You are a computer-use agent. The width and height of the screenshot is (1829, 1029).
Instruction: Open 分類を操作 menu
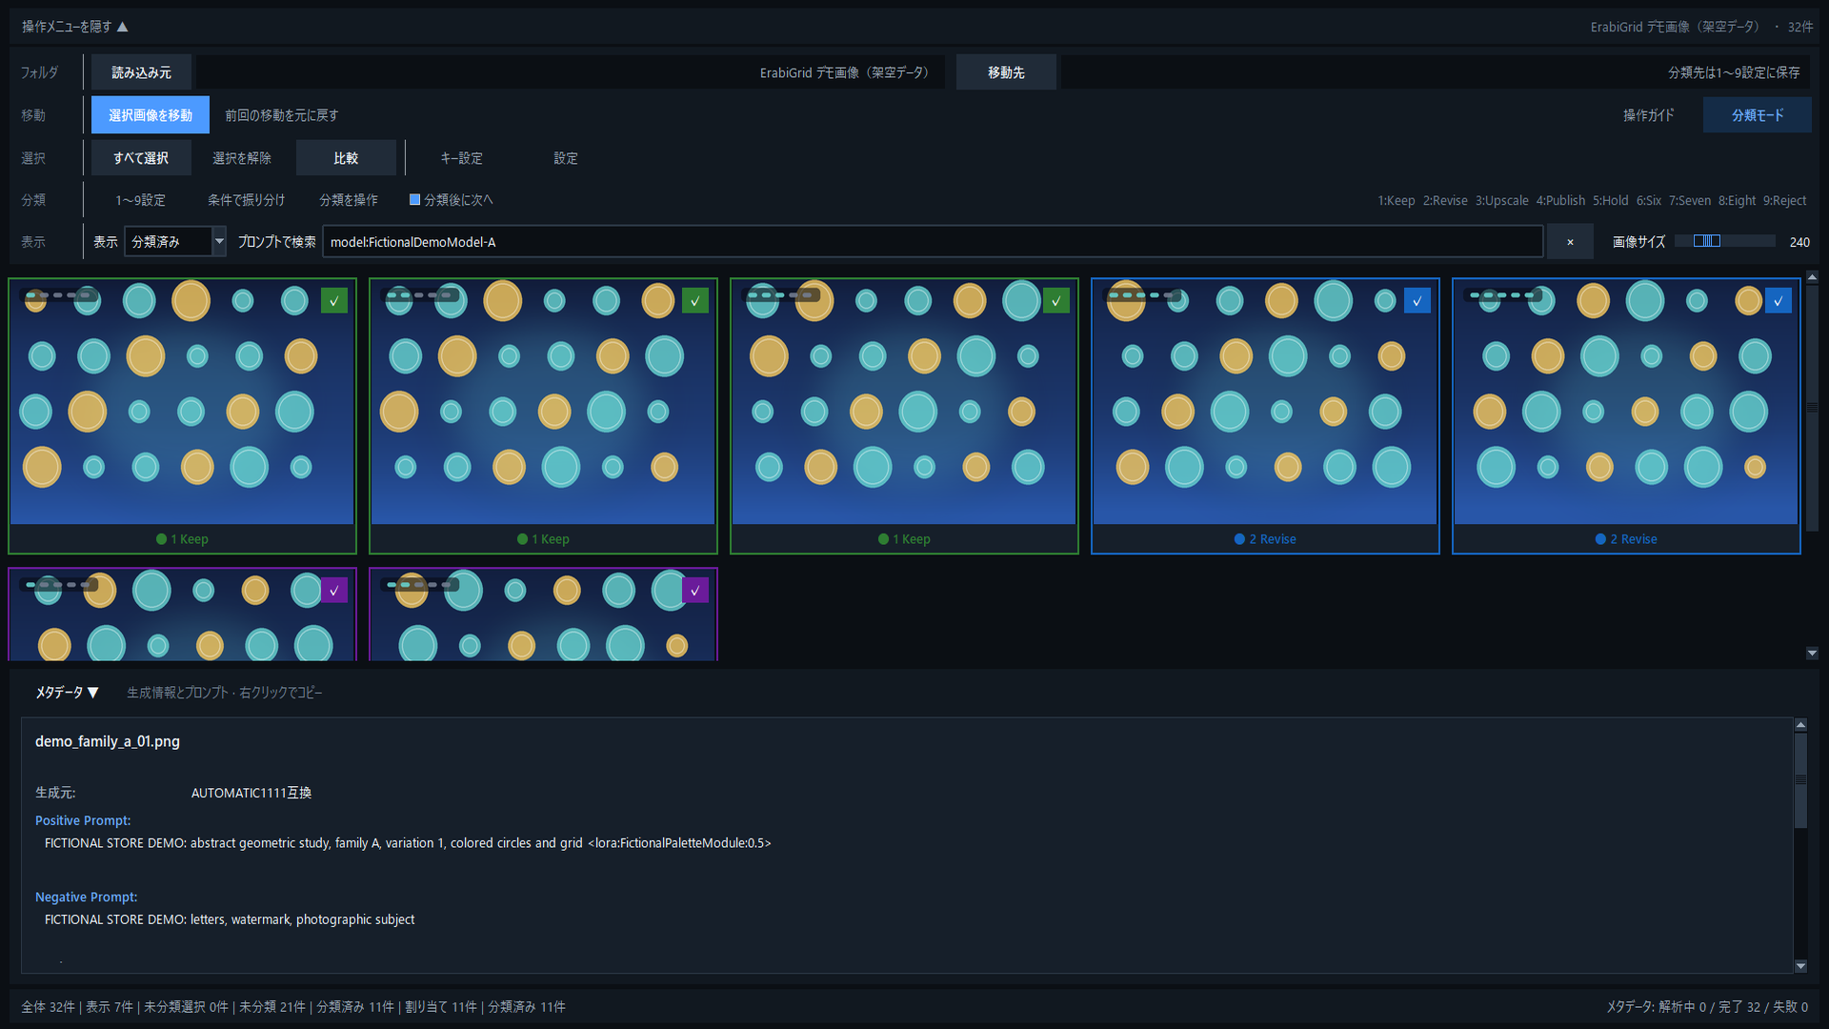349,200
